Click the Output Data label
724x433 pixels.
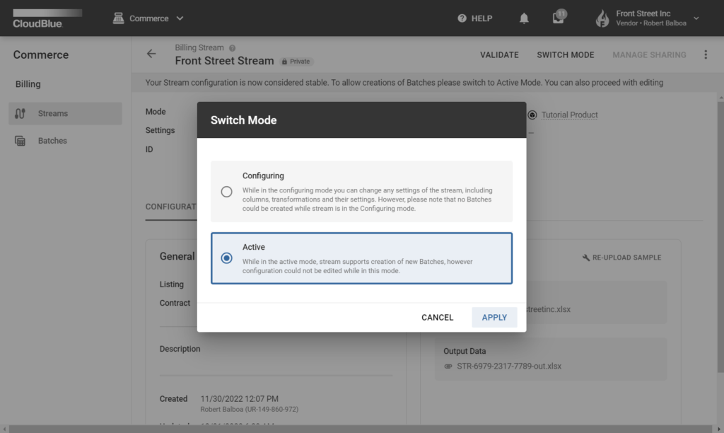pos(465,351)
